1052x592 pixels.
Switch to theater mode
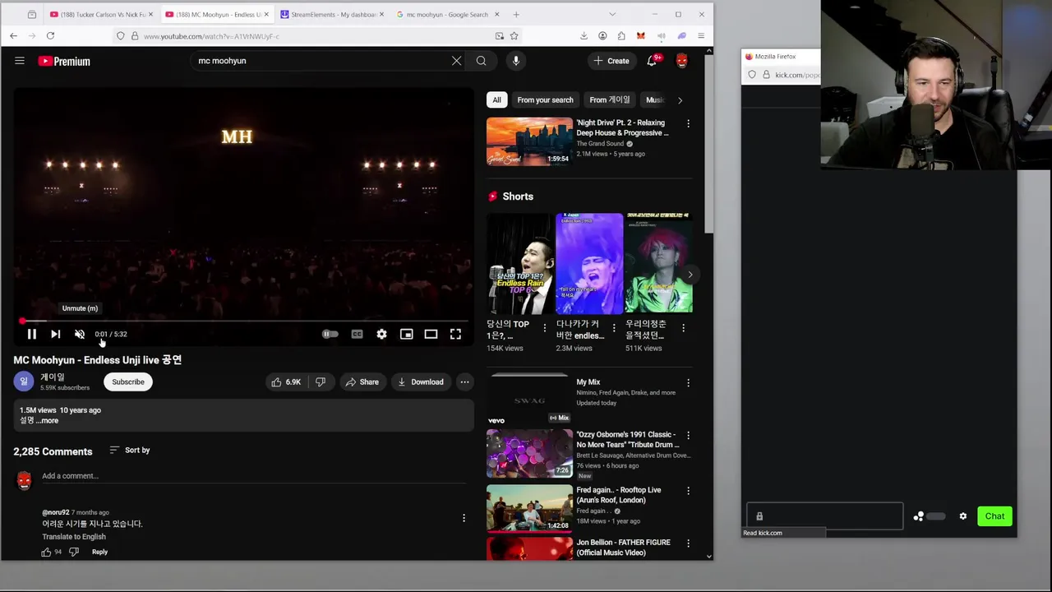431,334
